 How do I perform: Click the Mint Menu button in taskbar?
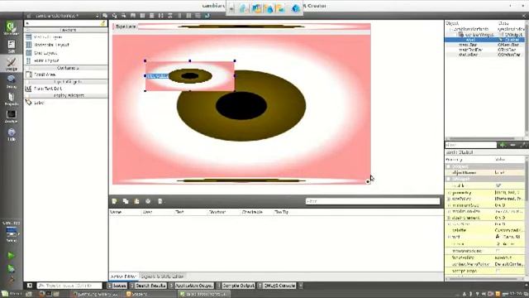(11, 294)
